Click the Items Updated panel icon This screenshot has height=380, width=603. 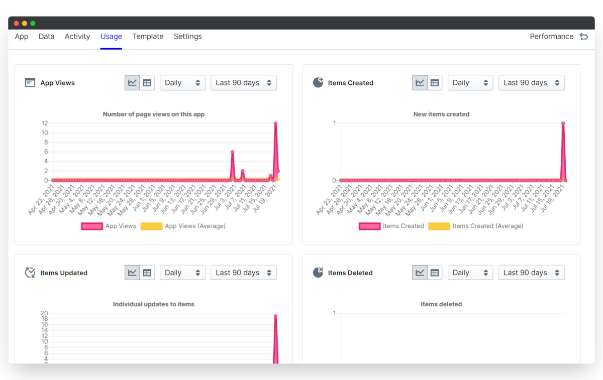pos(30,273)
